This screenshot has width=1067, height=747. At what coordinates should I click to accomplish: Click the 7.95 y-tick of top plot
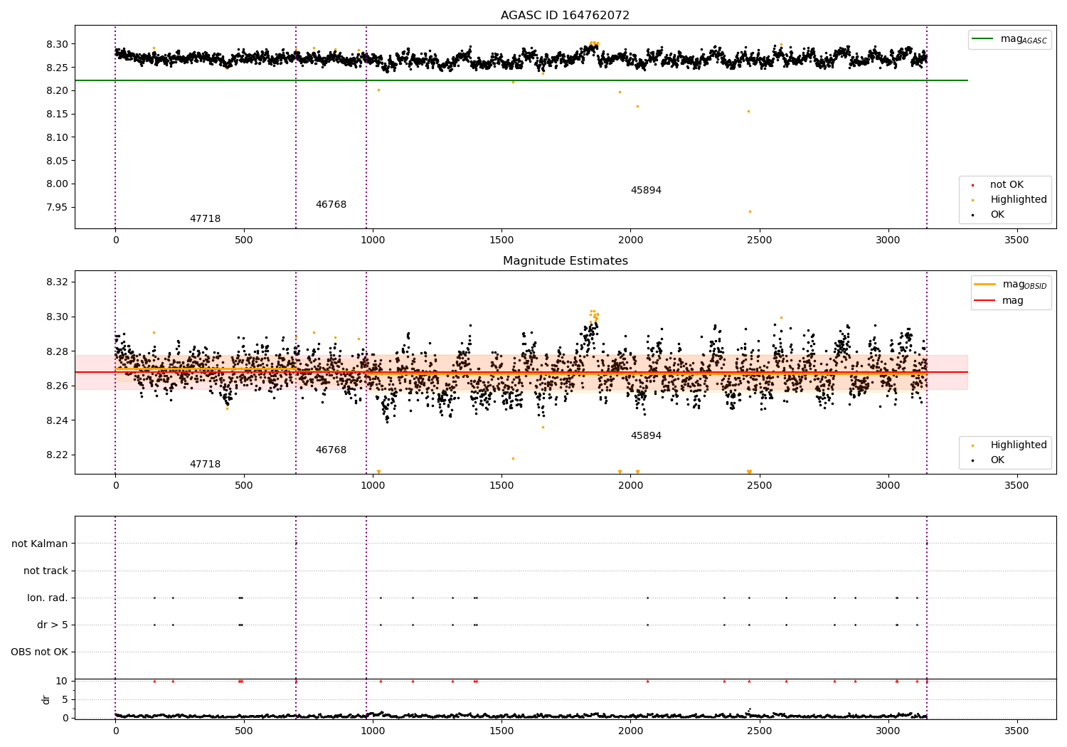pos(57,207)
